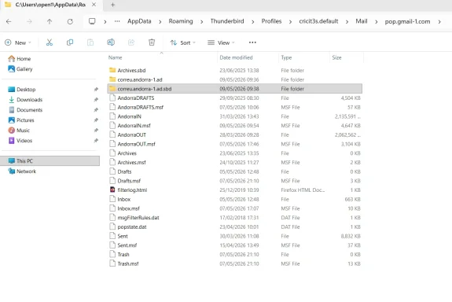Screen dimensions: 452x302
Task: Share the selected item
Action: click(x=131, y=42)
